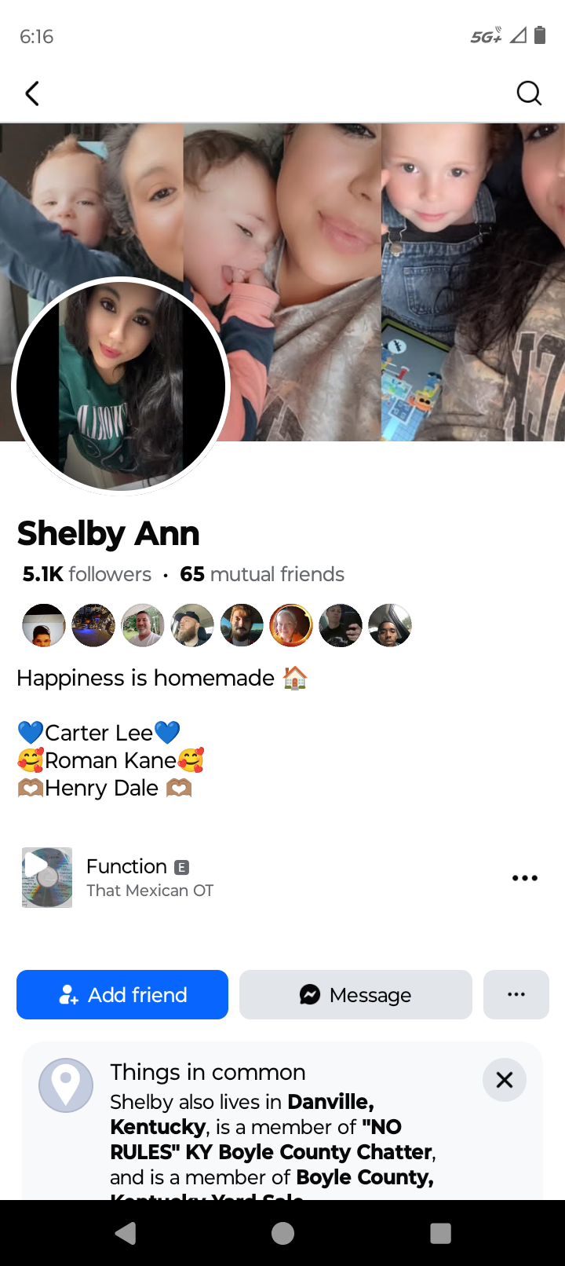
Task: Tap the Android back navigation triangle
Action: (126, 1233)
